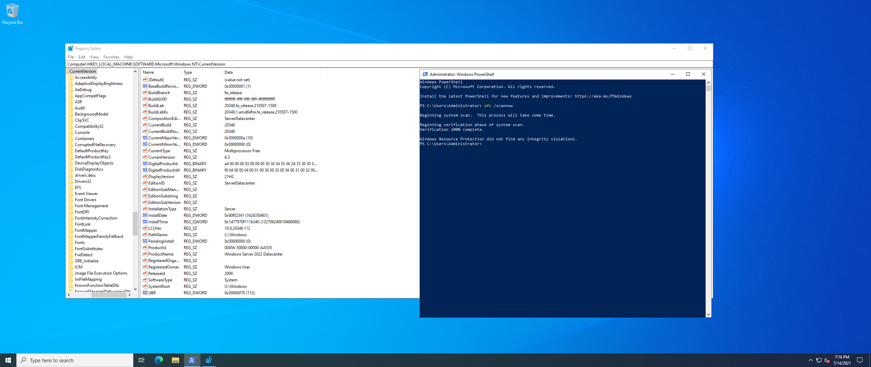Click the registry path address bar
This screenshot has width=871, height=367.
point(389,64)
